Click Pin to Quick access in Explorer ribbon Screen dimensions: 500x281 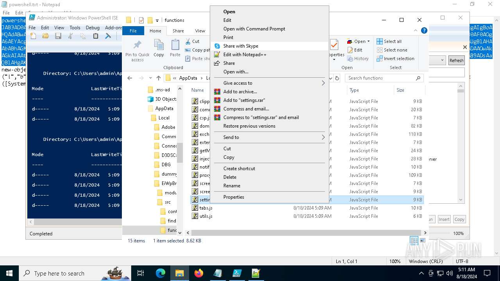(137, 51)
